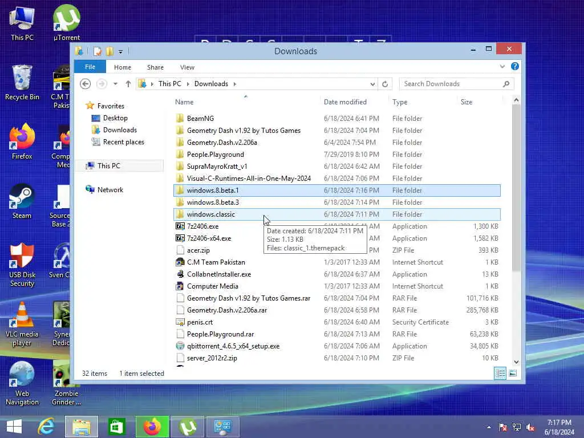
Task: Switch to Firefox on the taskbar
Action: pos(152,427)
